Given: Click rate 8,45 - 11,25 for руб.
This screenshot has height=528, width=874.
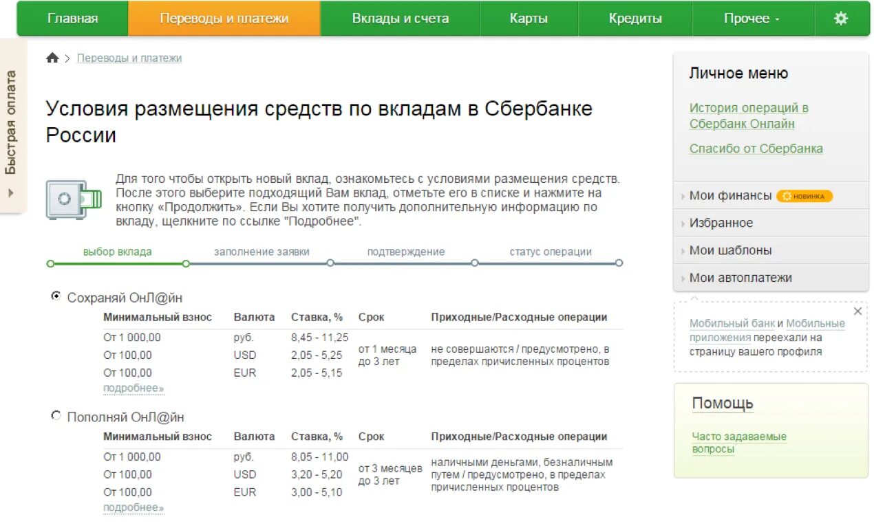Looking at the screenshot, I should point(319,338).
